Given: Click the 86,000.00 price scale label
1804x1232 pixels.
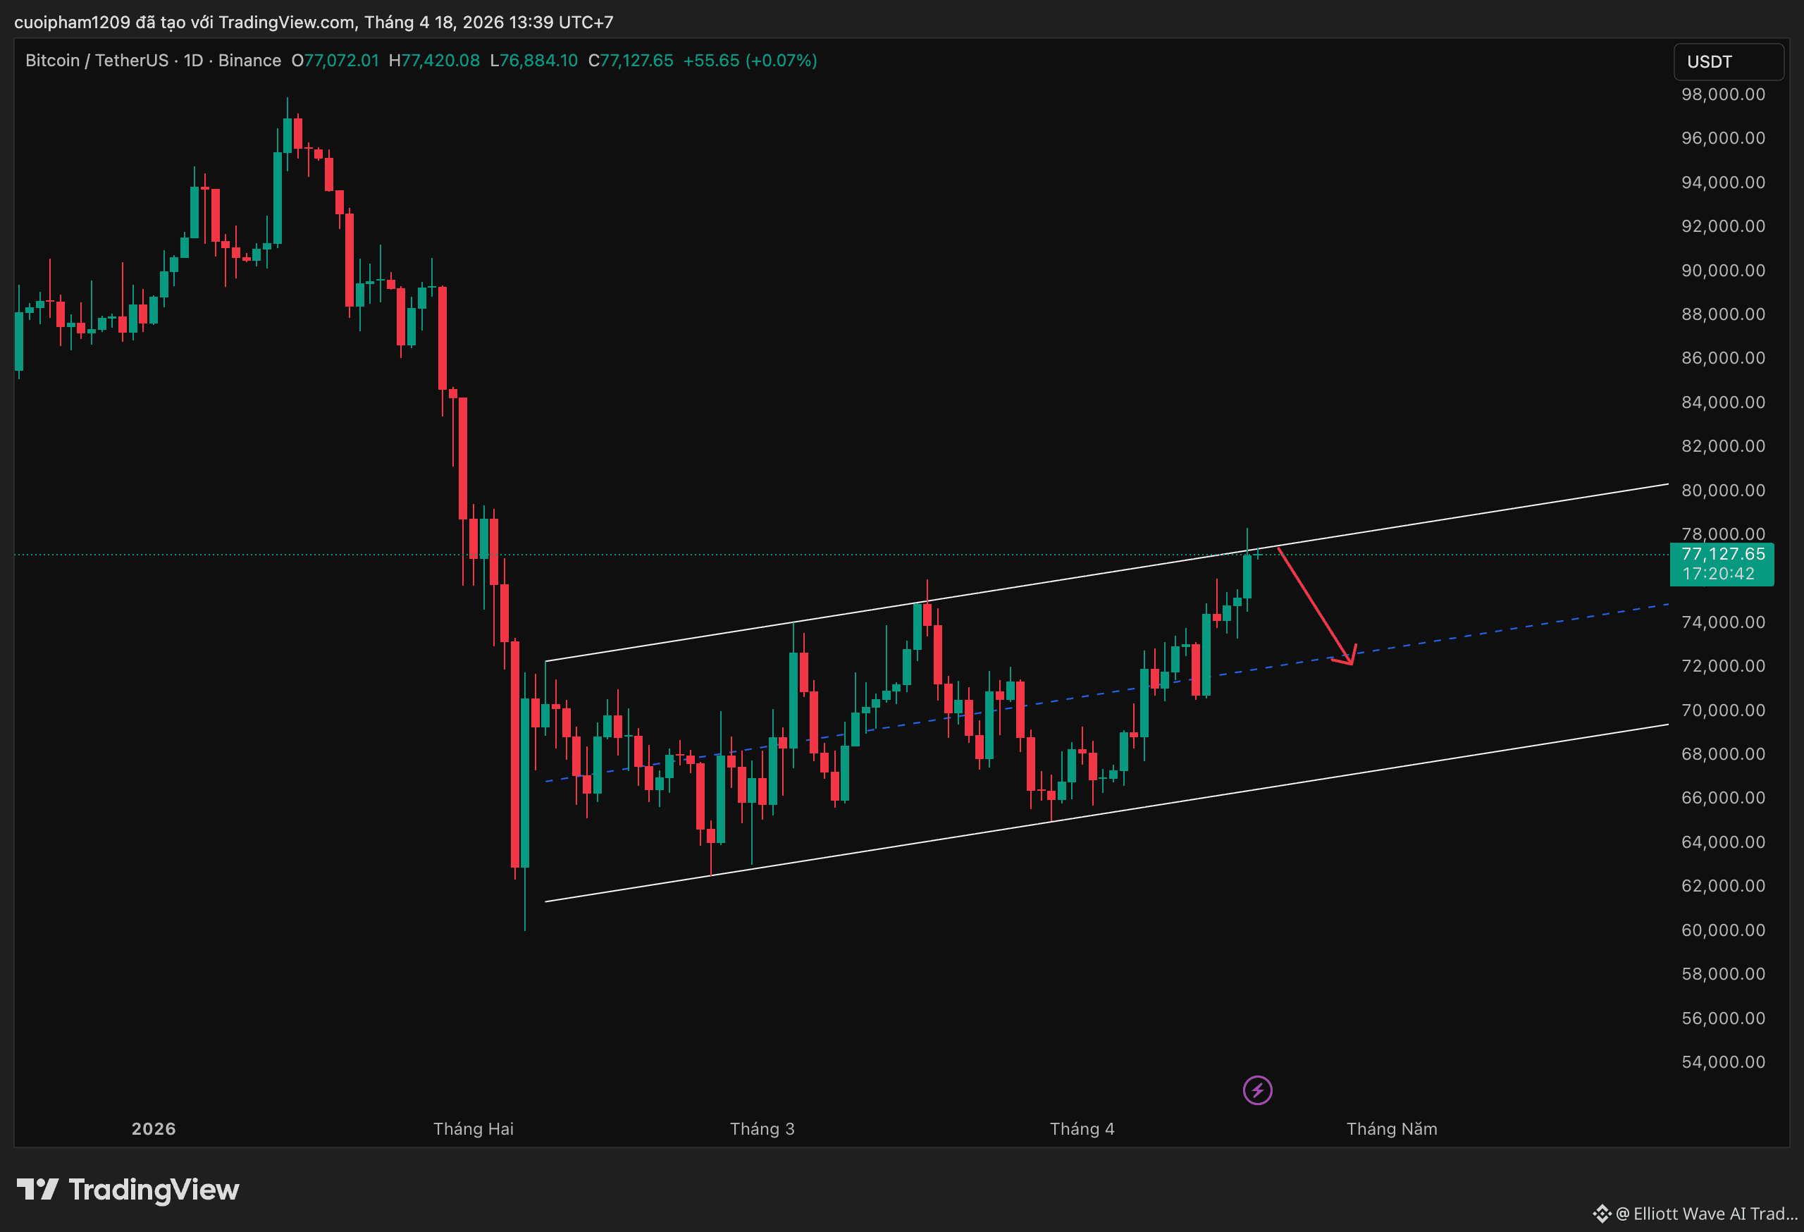Looking at the screenshot, I should pyautogui.click(x=1723, y=358).
